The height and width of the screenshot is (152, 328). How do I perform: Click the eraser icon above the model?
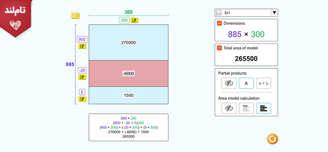point(75,16)
